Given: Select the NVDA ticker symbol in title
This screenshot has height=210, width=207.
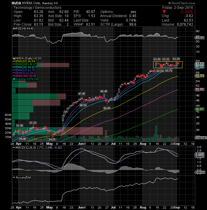Looking at the screenshot, I should [x=16, y=3].
